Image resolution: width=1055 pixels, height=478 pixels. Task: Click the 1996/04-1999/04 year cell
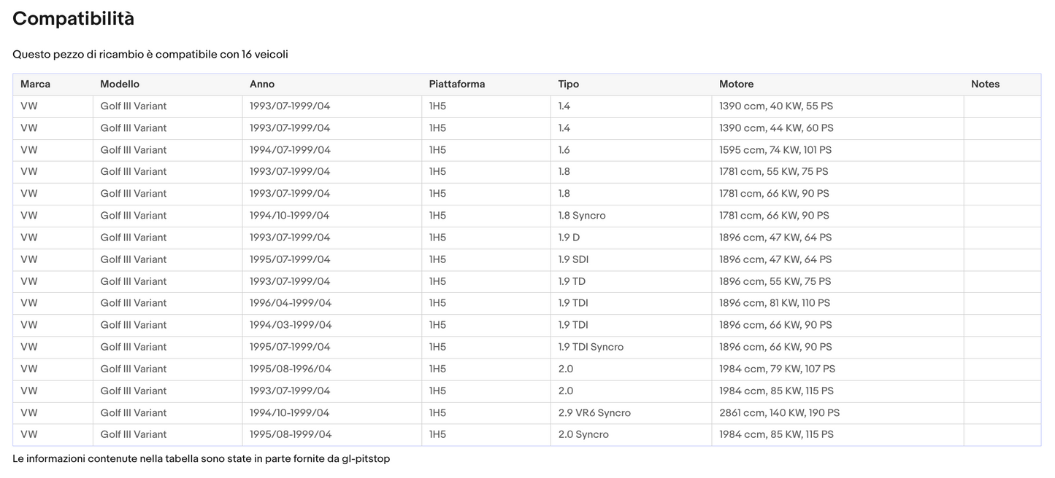[291, 303]
